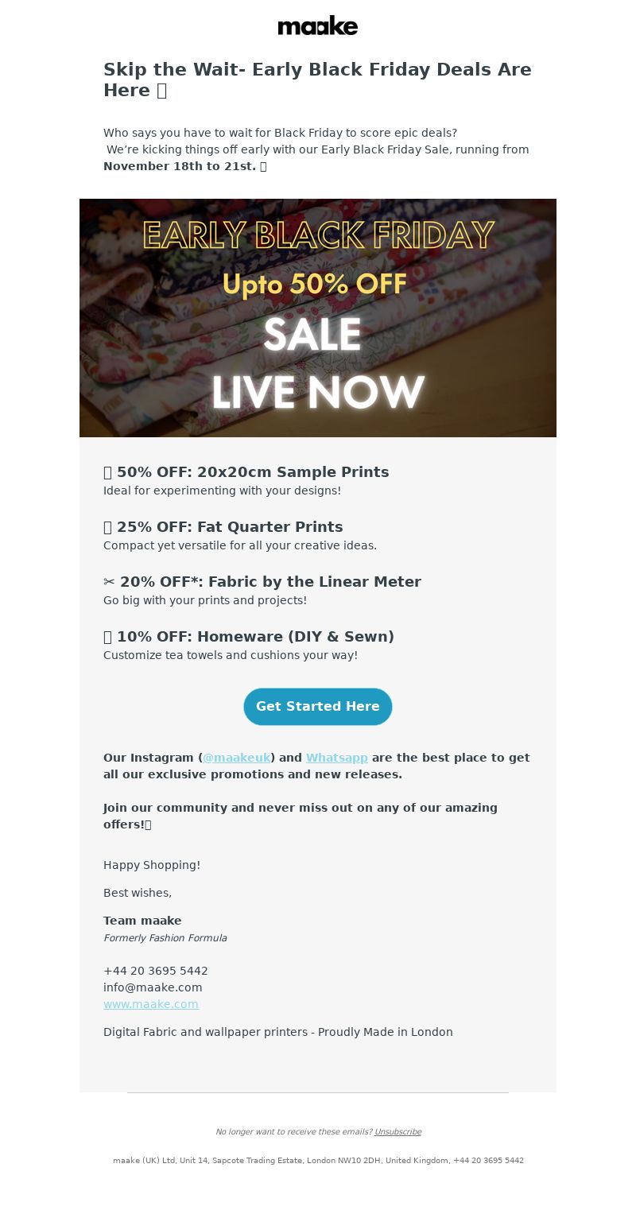Visit the www.maake.com link

point(151,1004)
